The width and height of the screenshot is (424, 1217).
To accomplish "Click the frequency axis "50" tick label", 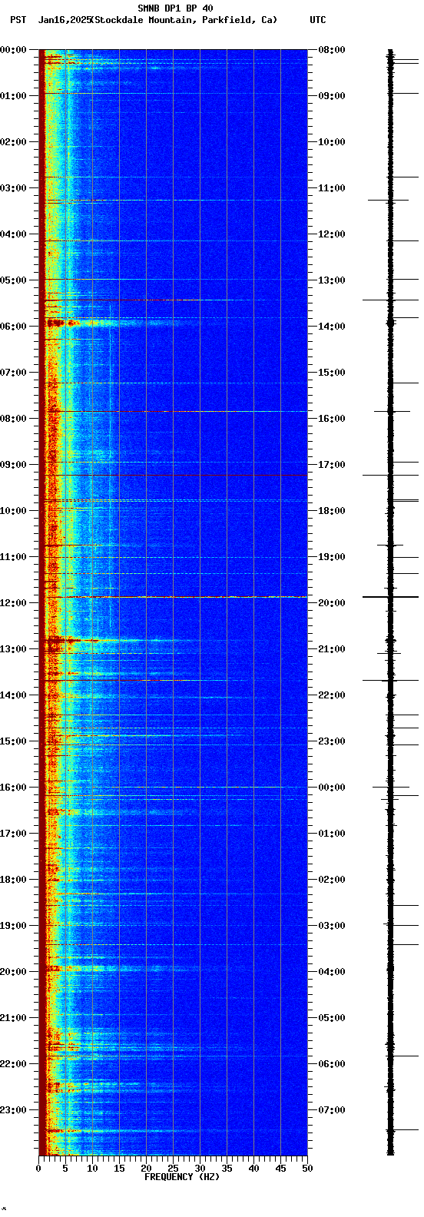I will pyautogui.click(x=307, y=1169).
